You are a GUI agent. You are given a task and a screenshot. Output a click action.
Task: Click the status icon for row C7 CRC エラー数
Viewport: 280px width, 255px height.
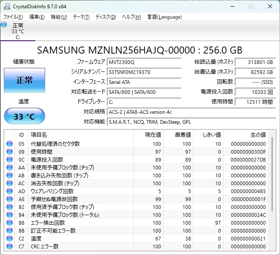(x=10, y=246)
